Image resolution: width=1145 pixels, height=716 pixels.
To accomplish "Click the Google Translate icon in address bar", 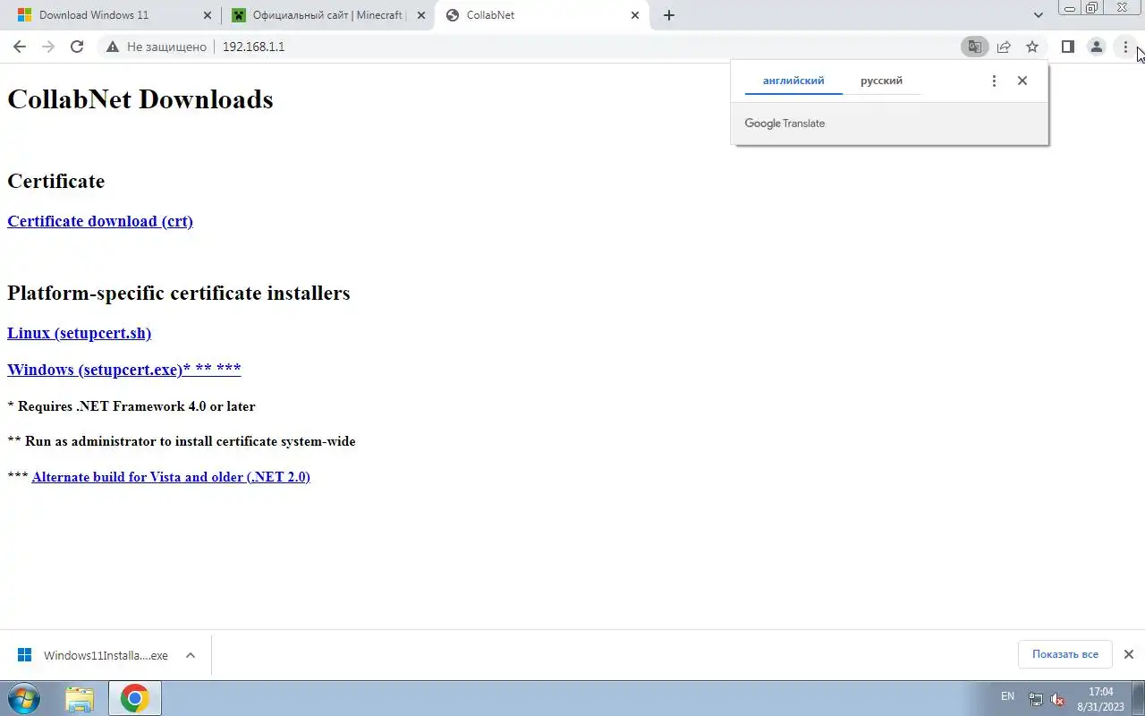I will point(975,47).
